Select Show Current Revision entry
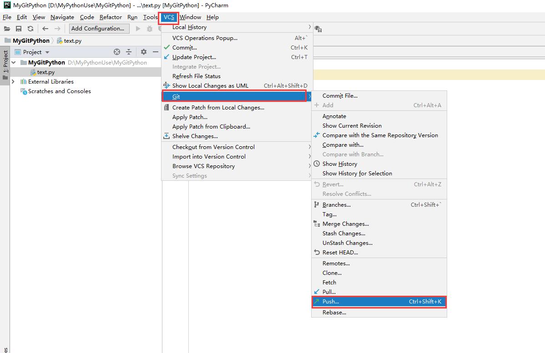The width and height of the screenshot is (545, 353). pos(379,126)
